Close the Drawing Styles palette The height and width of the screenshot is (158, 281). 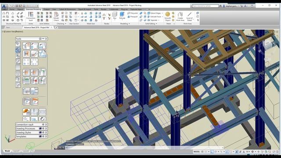[46, 133]
